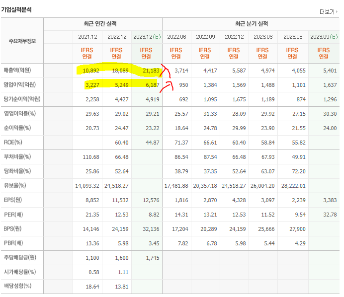This screenshot has height=297, width=344.
Task: Select the 30.30 operating margin value
Action: [x=330, y=114]
